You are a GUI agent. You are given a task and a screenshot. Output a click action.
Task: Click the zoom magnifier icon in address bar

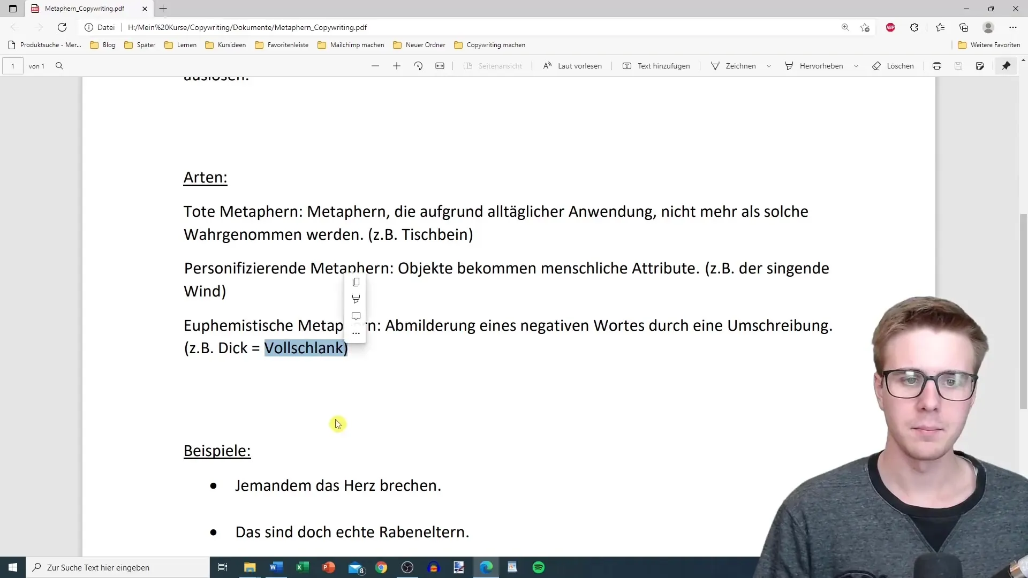point(845,27)
